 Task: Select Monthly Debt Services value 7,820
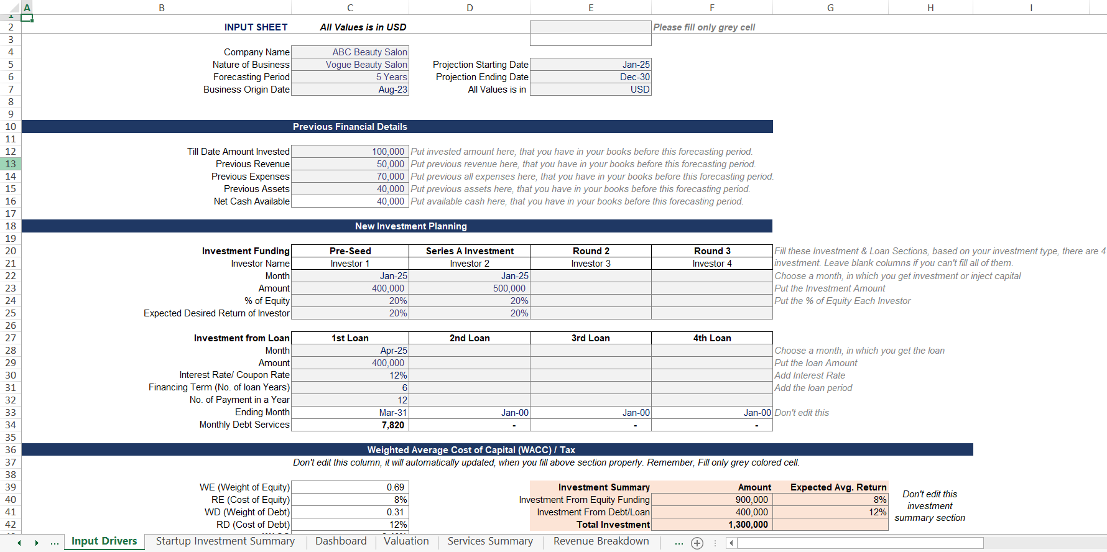350,425
